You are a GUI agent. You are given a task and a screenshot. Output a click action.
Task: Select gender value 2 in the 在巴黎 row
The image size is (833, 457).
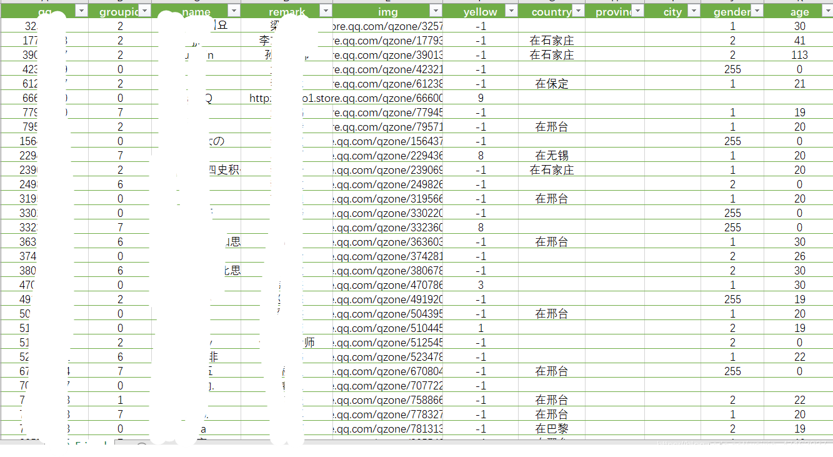[x=732, y=429]
